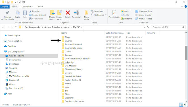188x107 pixels.
Task: Switch to large icons view in status bar
Action: point(185,105)
